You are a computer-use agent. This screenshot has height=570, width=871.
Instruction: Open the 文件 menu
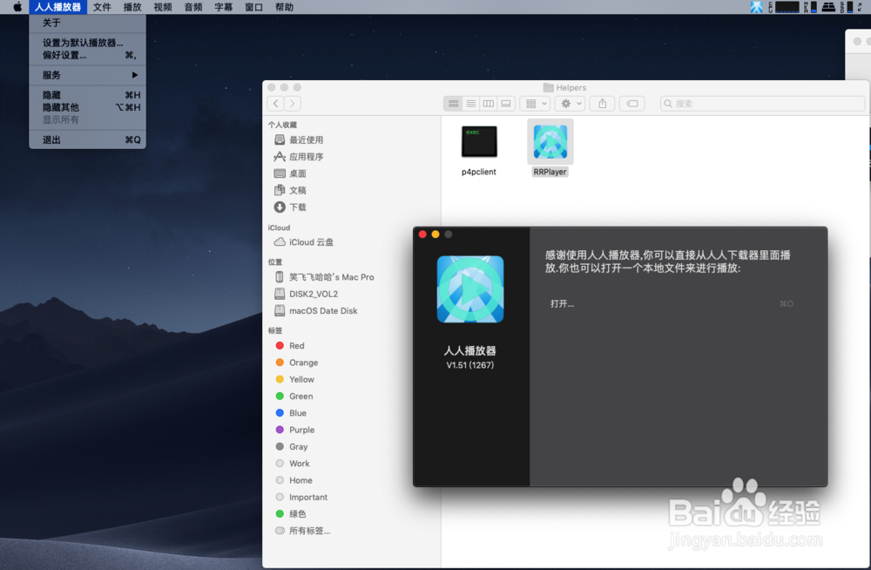click(x=102, y=7)
